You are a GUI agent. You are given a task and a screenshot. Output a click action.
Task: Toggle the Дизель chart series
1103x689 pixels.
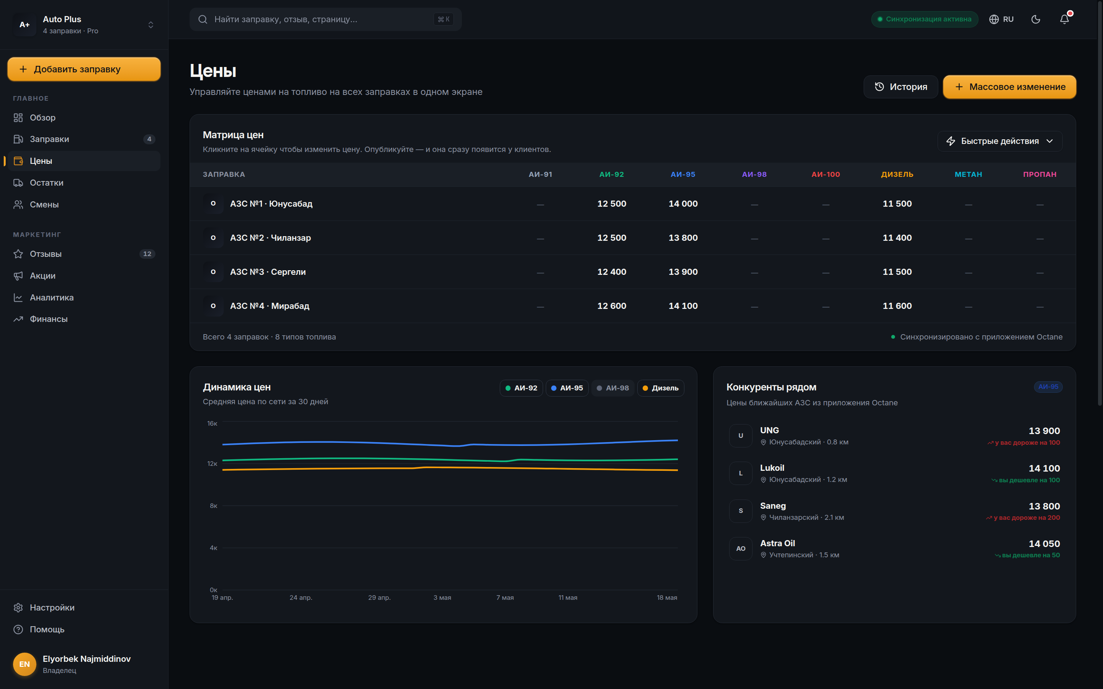click(x=660, y=388)
